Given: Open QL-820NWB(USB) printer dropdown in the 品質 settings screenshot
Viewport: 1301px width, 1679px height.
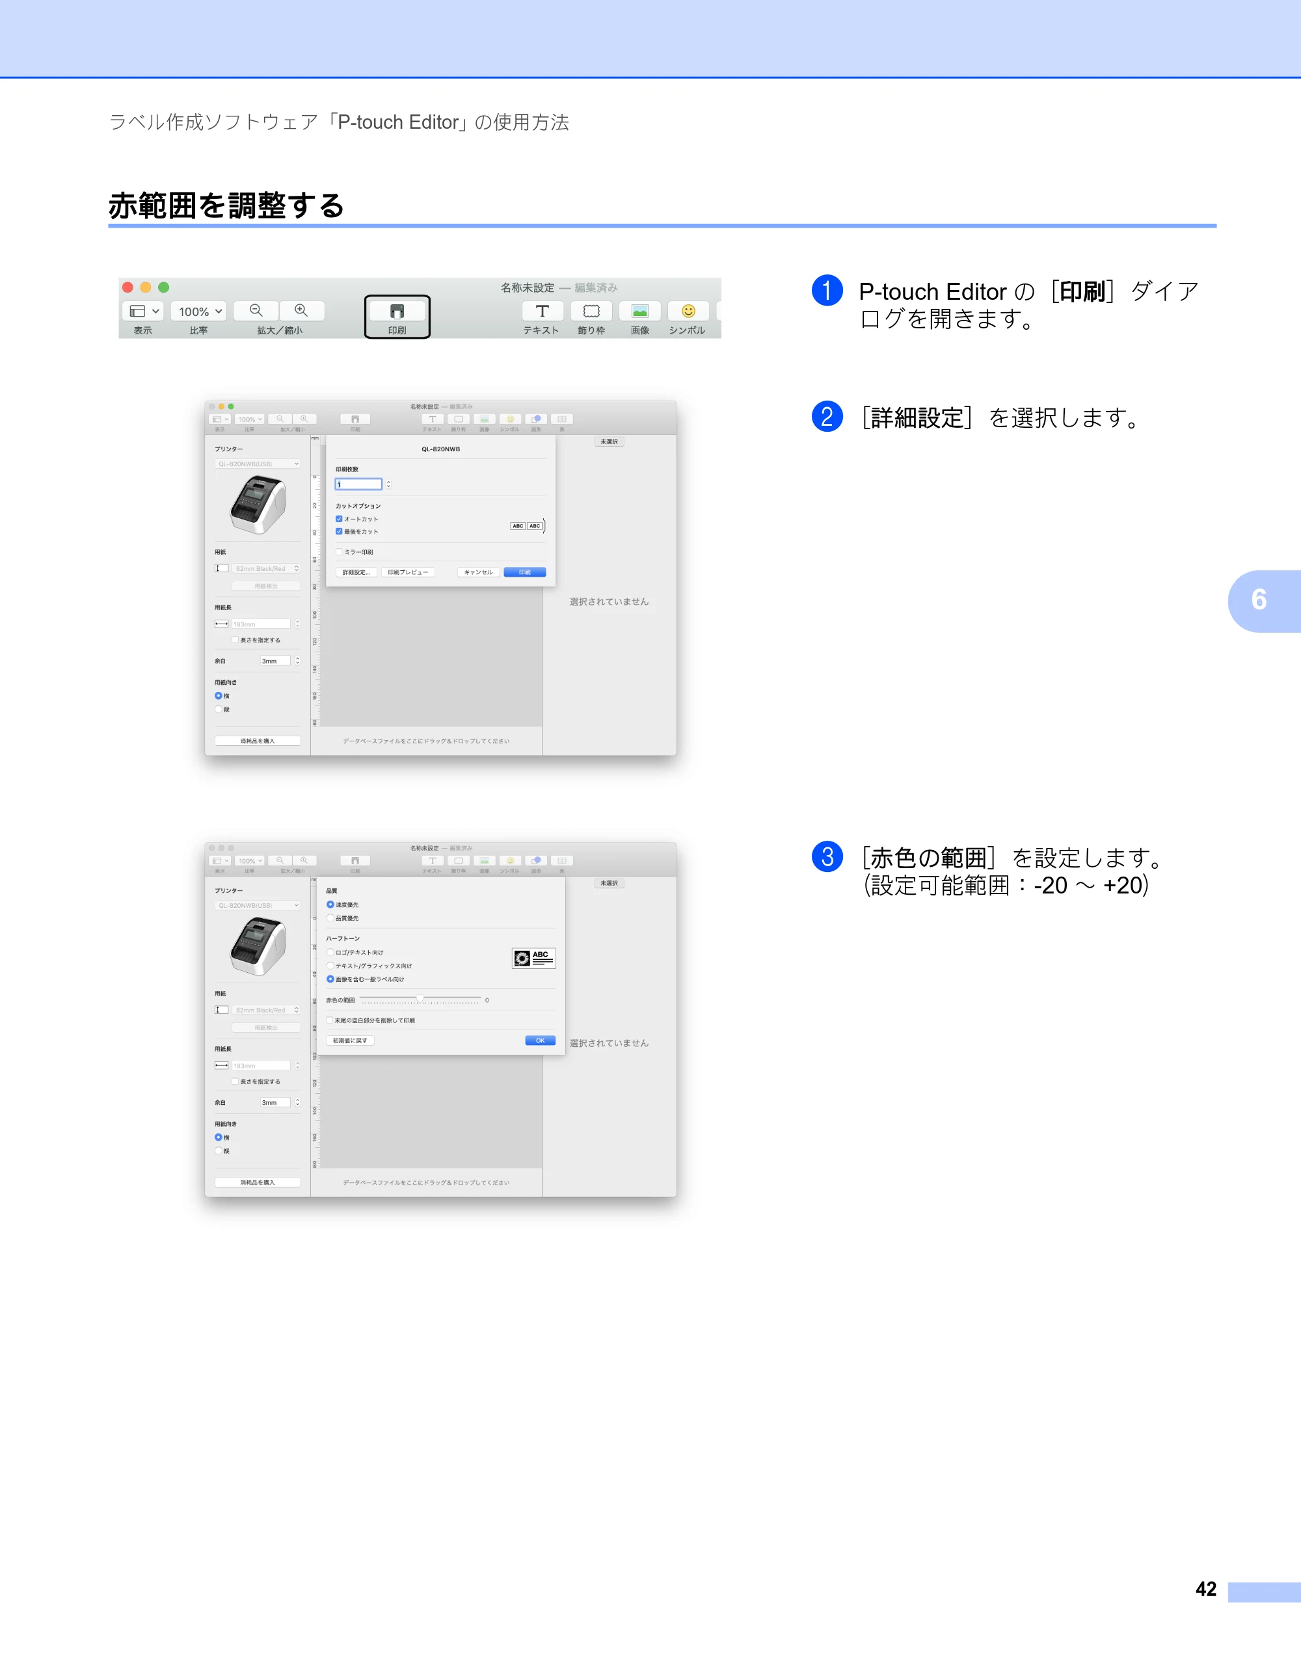Looking at the screenshot, I should (x=258, y=905).
